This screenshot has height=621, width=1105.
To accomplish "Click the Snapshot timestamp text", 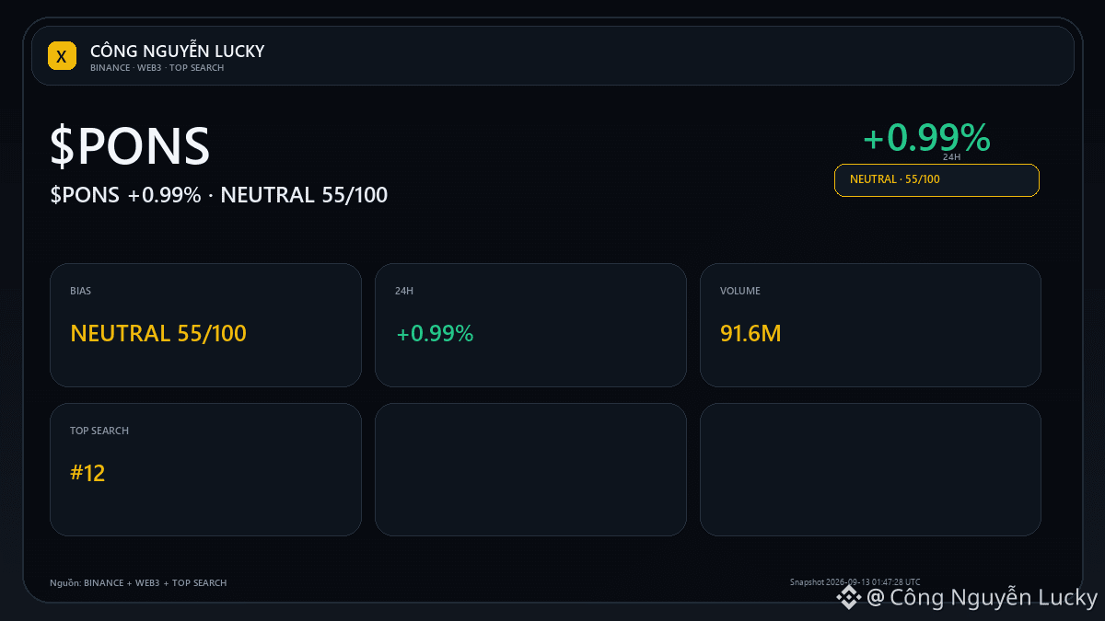I will 855,581.
